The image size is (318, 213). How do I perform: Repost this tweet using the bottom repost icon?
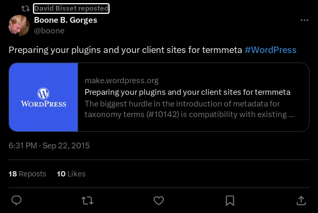[x=87, y=201]
